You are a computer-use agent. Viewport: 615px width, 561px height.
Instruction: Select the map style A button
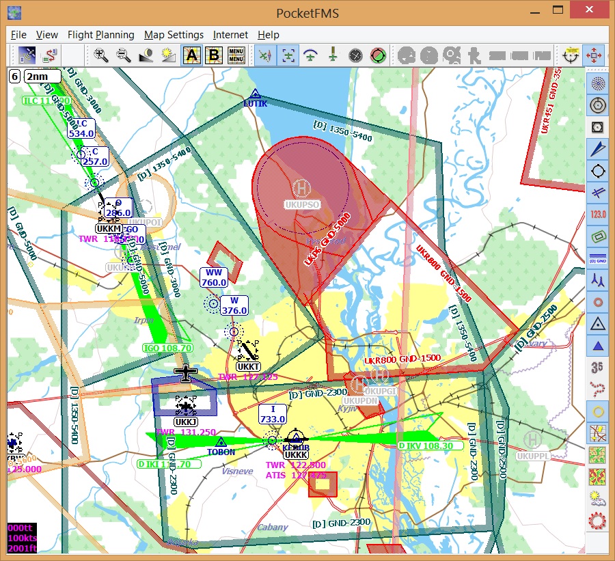click(x=192, y=55)
